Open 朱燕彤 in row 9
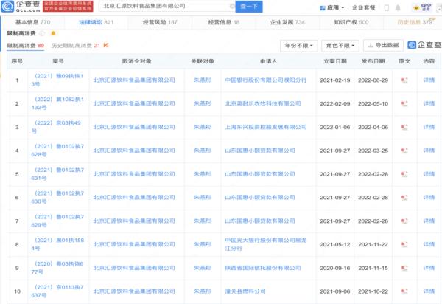The image size is (442, 304). (203, 268)
